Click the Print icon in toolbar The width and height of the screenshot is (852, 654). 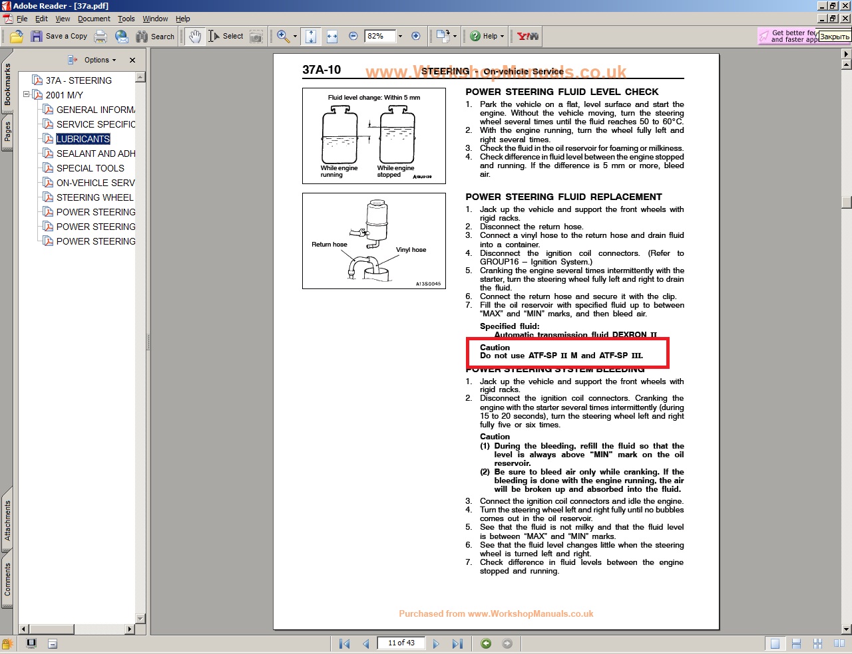[x=101, y=37]
